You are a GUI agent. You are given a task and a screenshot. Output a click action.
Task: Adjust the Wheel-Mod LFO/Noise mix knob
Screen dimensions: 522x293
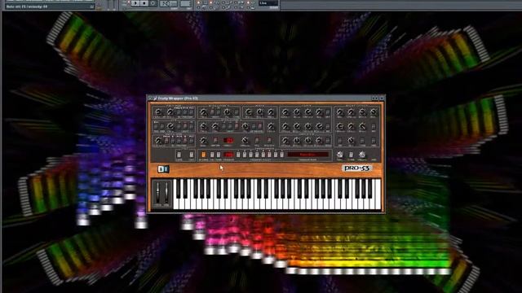click(157, 140)
